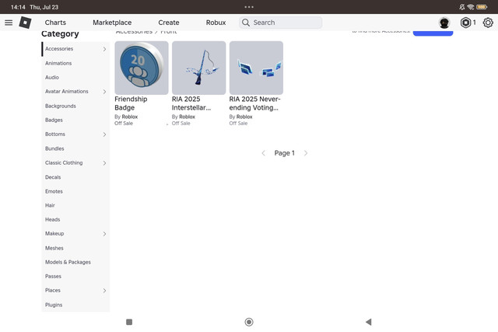The height and width of the screenshot is (332, 498).
Task: Expand the Makeup category arrow
Action: 104,233
